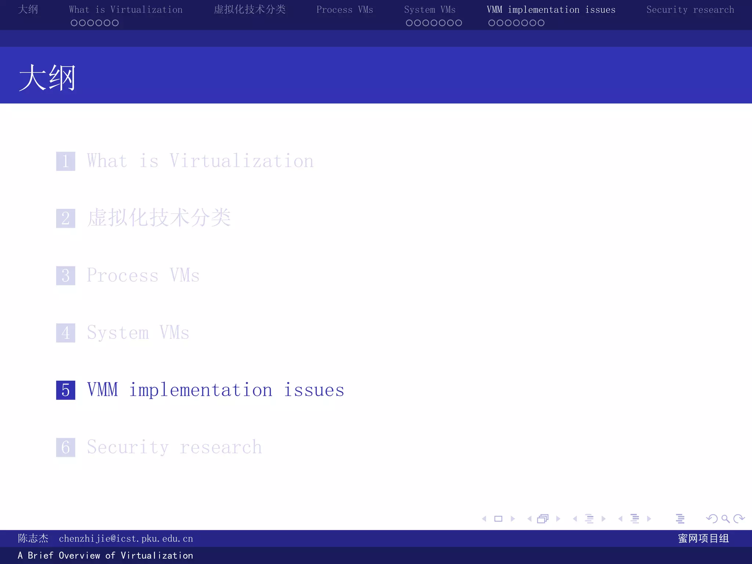The height and width of the screenshot is (564, 752).
Task: Click next frame arrow beside stacked frames icon
Action: [x=558, y=518]
